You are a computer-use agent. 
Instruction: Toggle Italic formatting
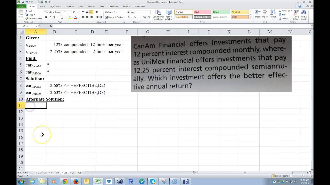(x=50, y=17)
